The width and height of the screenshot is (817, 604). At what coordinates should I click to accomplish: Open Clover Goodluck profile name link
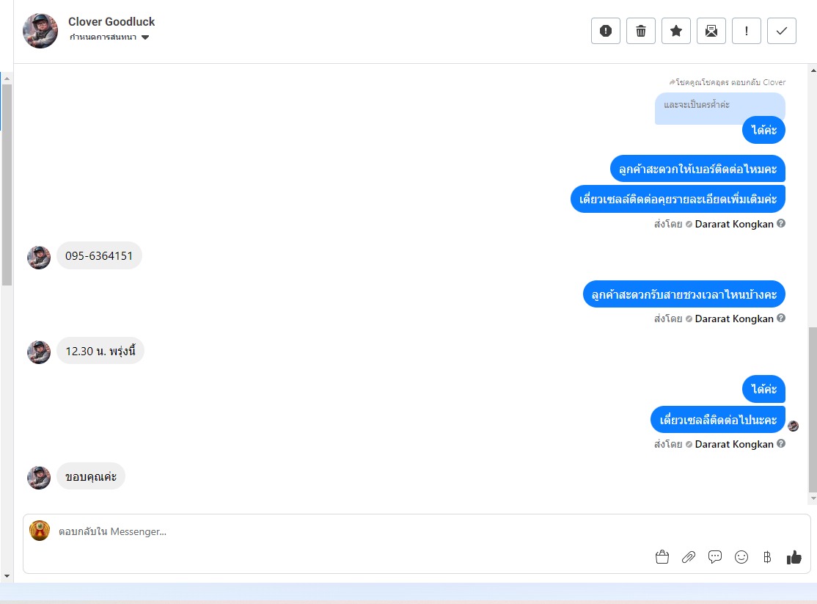pos(111,21)
